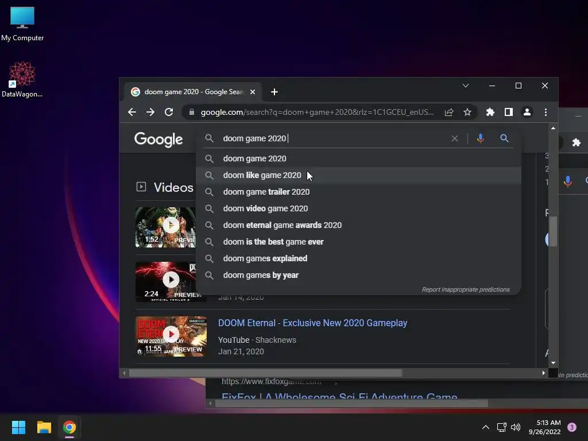Image resolution: width=588 pixels, height=441 pixels.
Task: Open a new Chrome tab
Action: pos(274,92)
